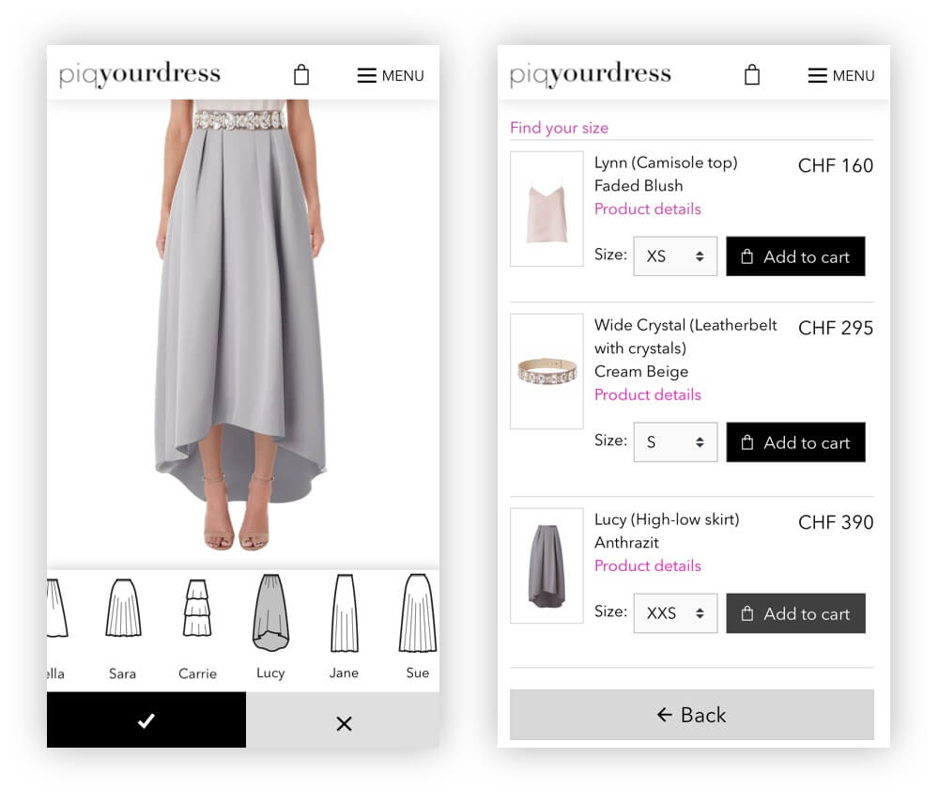Add the Lucy high-low skirt to cart

796,613
